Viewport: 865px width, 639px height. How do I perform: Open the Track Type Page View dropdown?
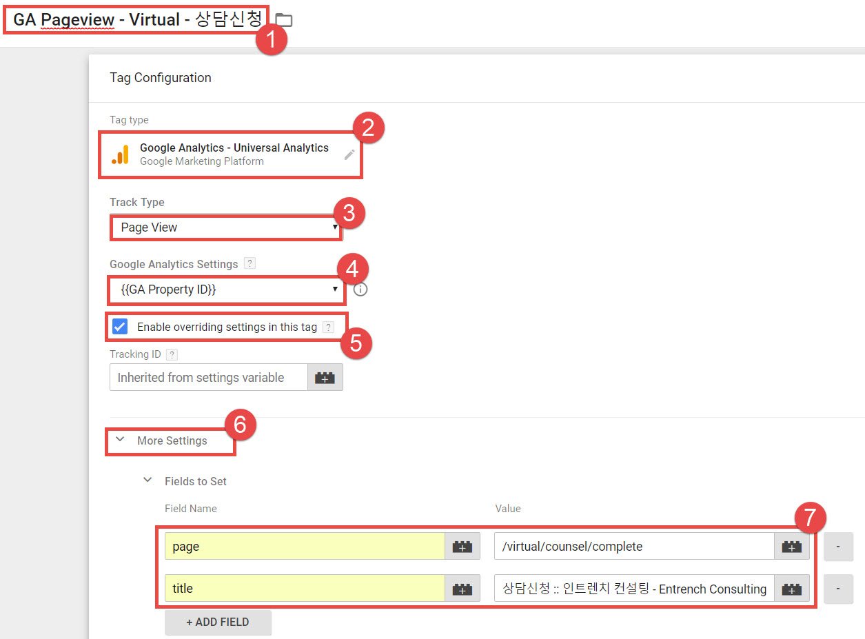click(x=226, y=227)
